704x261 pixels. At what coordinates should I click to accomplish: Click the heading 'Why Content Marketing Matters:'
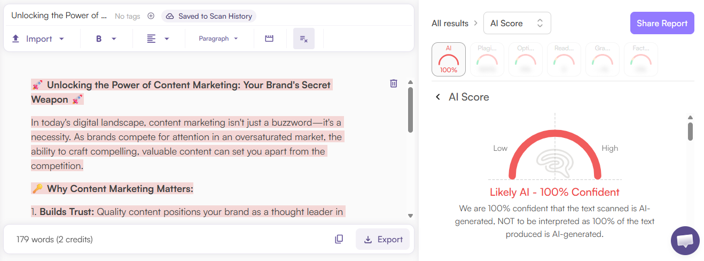pyautogui.click(x=120, y=188)
